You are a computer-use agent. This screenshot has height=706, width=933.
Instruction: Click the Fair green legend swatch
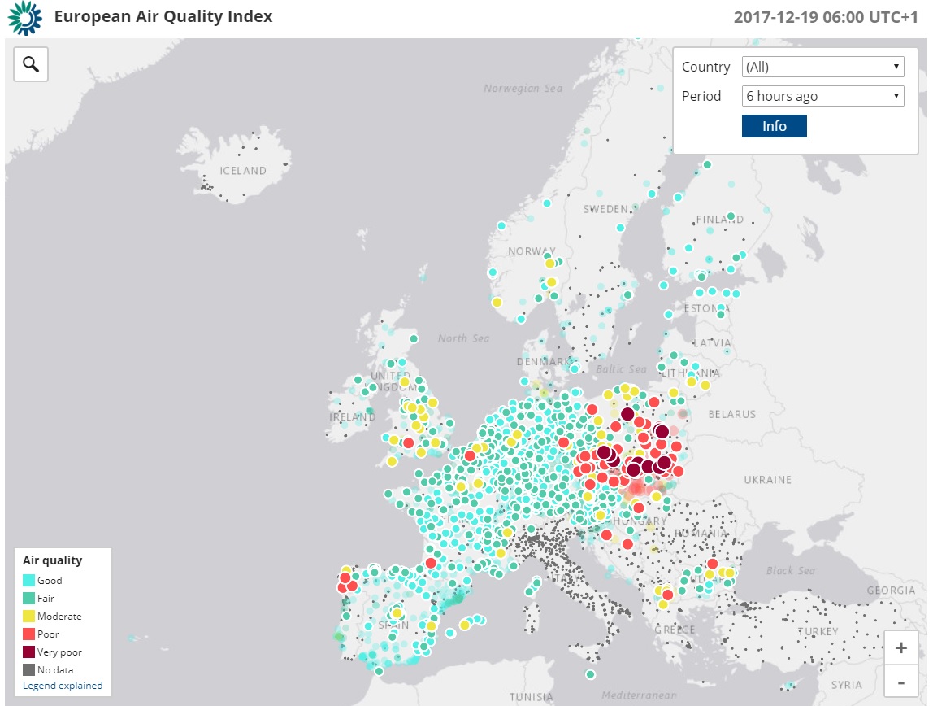[x=28, y=599]
